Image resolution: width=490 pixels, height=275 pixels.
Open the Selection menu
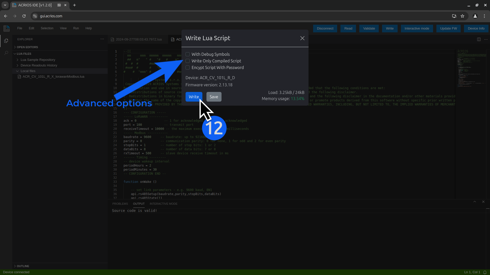(47, 28)
